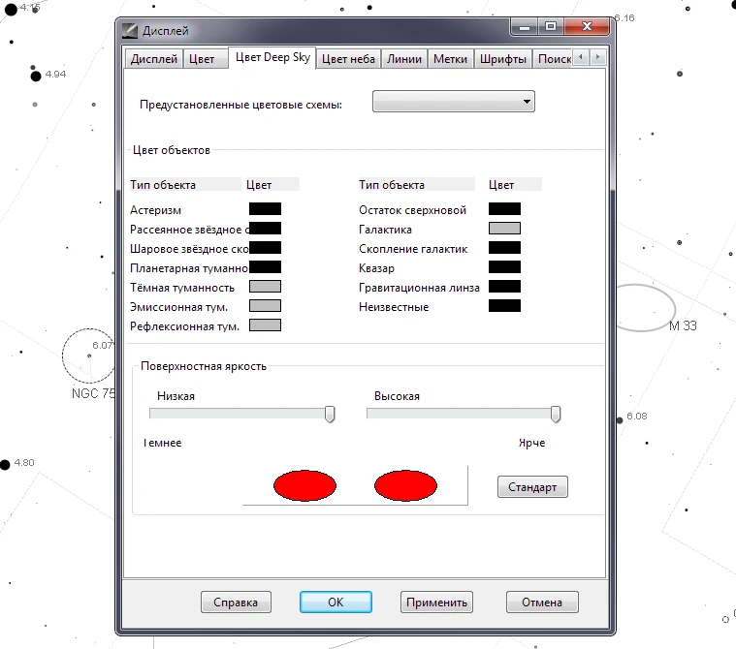Open the first Дисплей tab
736x649 pixels.
(x=154, y=59)
